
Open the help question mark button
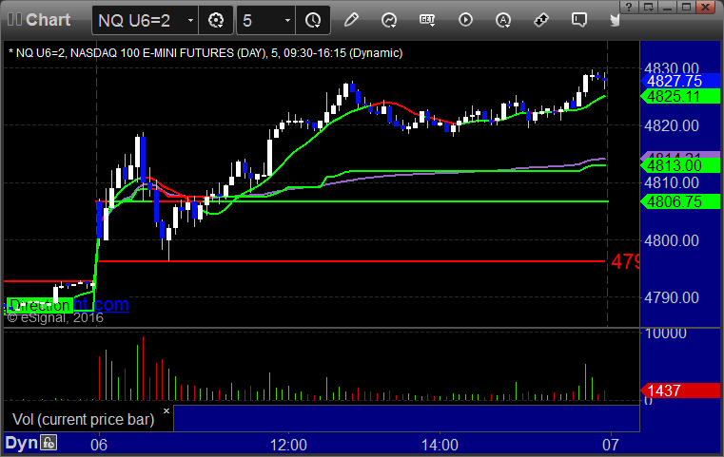pyautogui.click(x=629, y=7)
